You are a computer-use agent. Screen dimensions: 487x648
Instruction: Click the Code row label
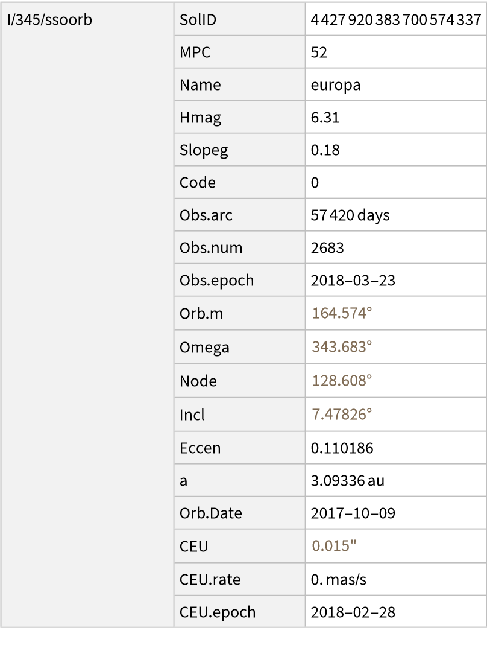(197, 183)
